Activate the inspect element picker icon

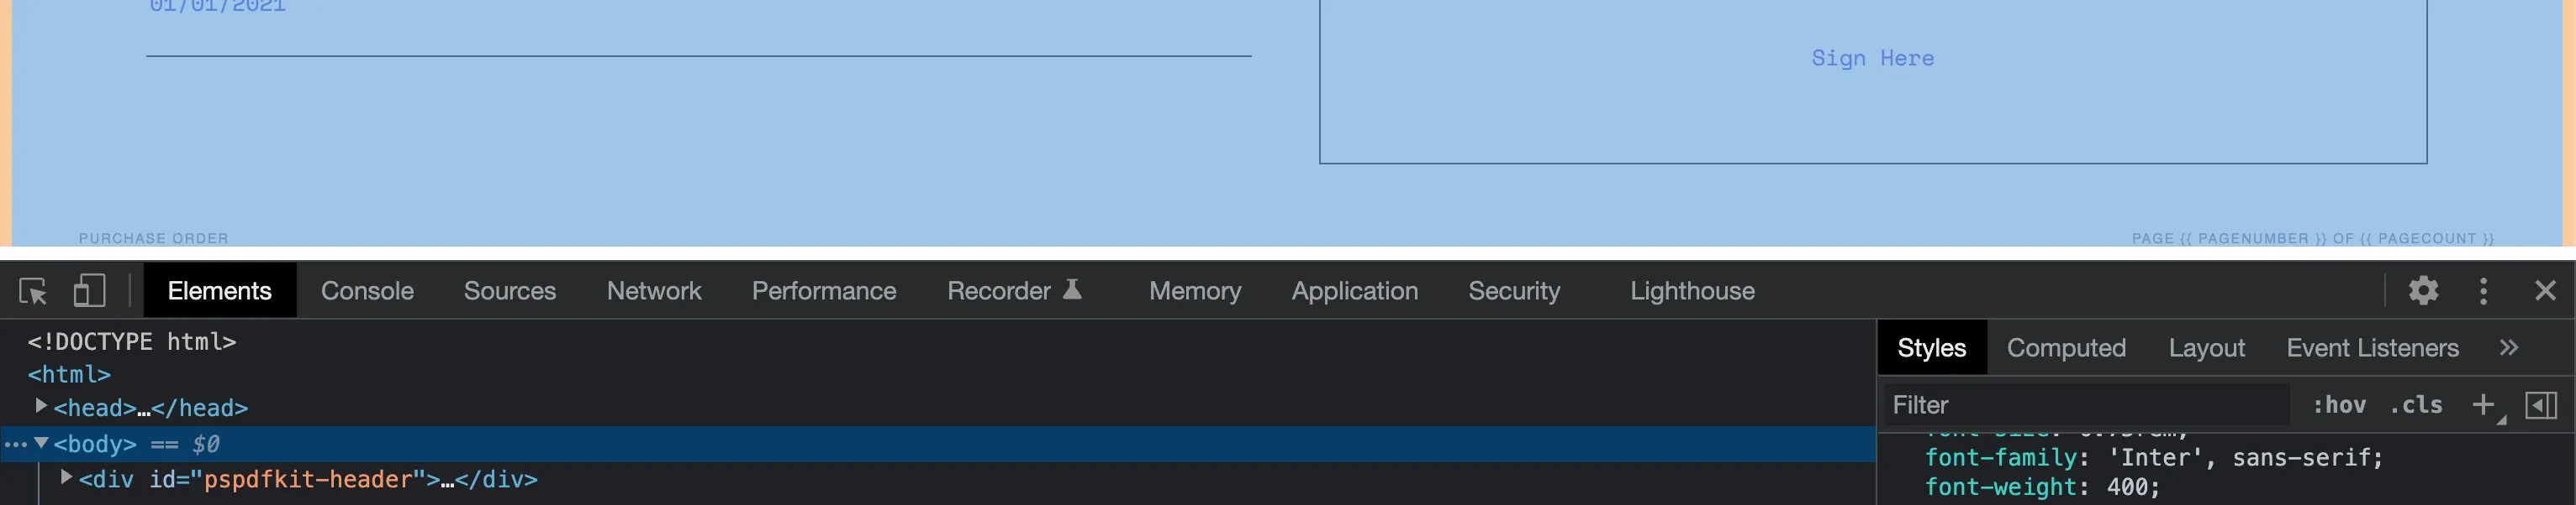(x=33, y=290)
